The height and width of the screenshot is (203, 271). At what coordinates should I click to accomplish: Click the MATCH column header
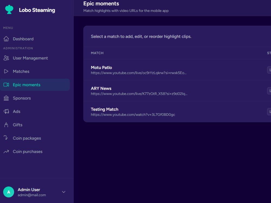pyautogui.click(x=97, y=53)
